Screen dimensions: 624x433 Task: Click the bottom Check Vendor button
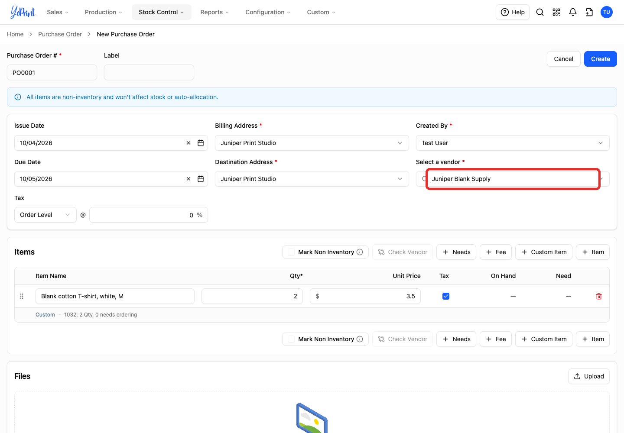tap(403, 339)
